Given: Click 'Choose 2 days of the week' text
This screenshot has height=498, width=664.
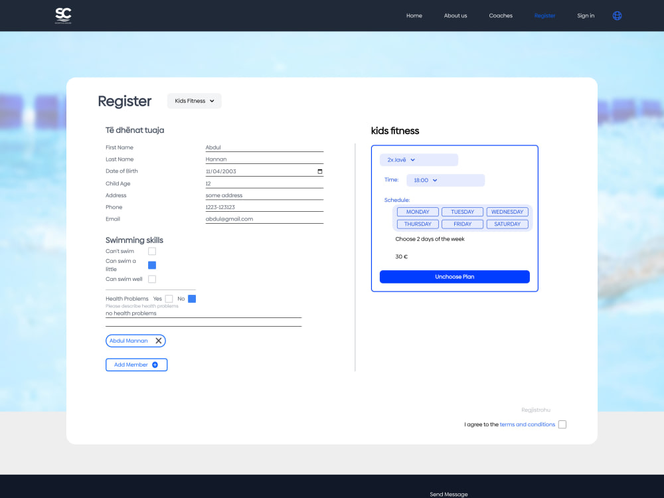Looking at the screenshot, I should coord(430,239).
